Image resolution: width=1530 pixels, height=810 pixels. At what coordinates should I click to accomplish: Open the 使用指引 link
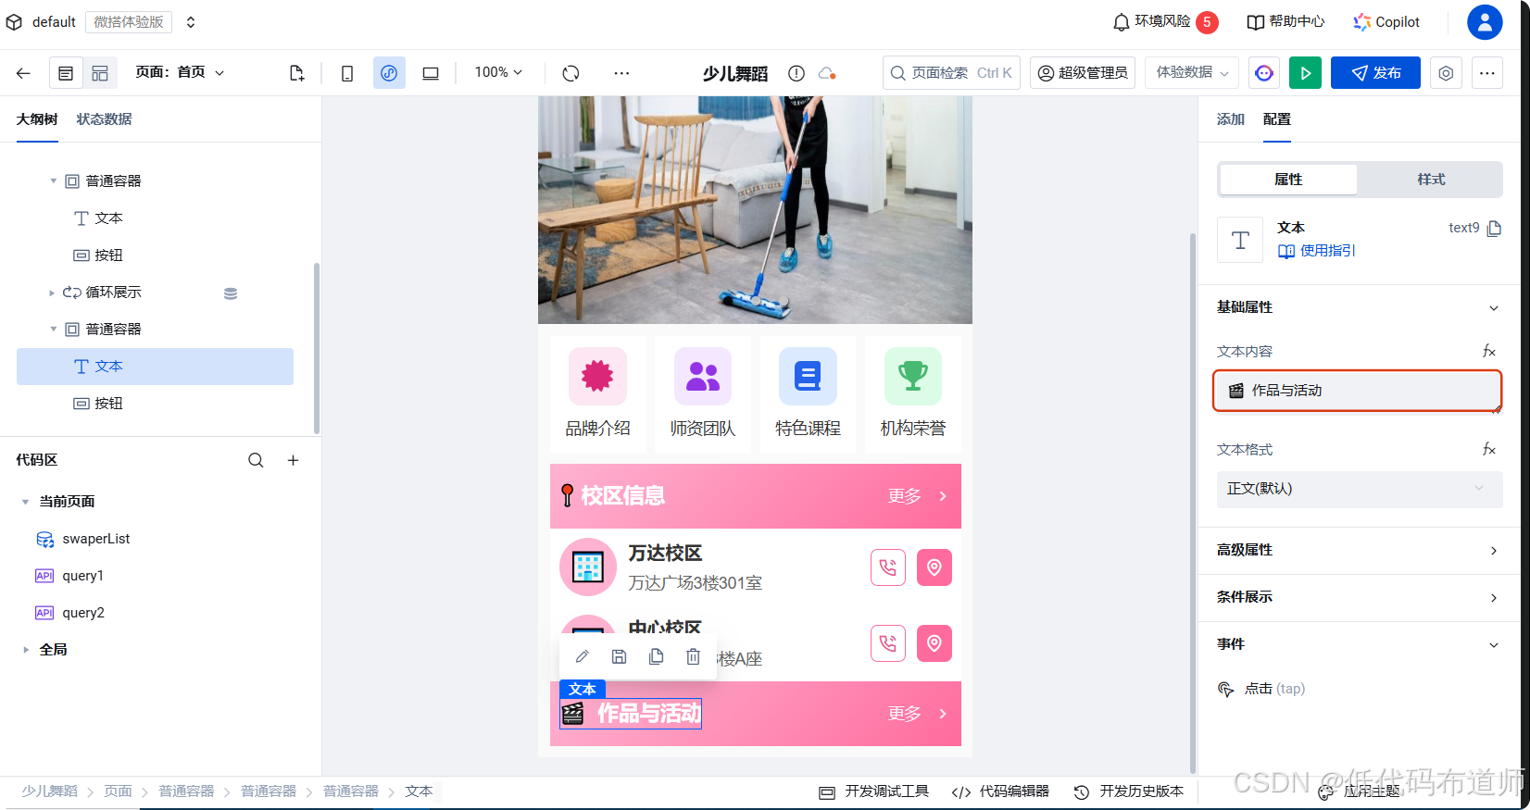coord(1316,251)
